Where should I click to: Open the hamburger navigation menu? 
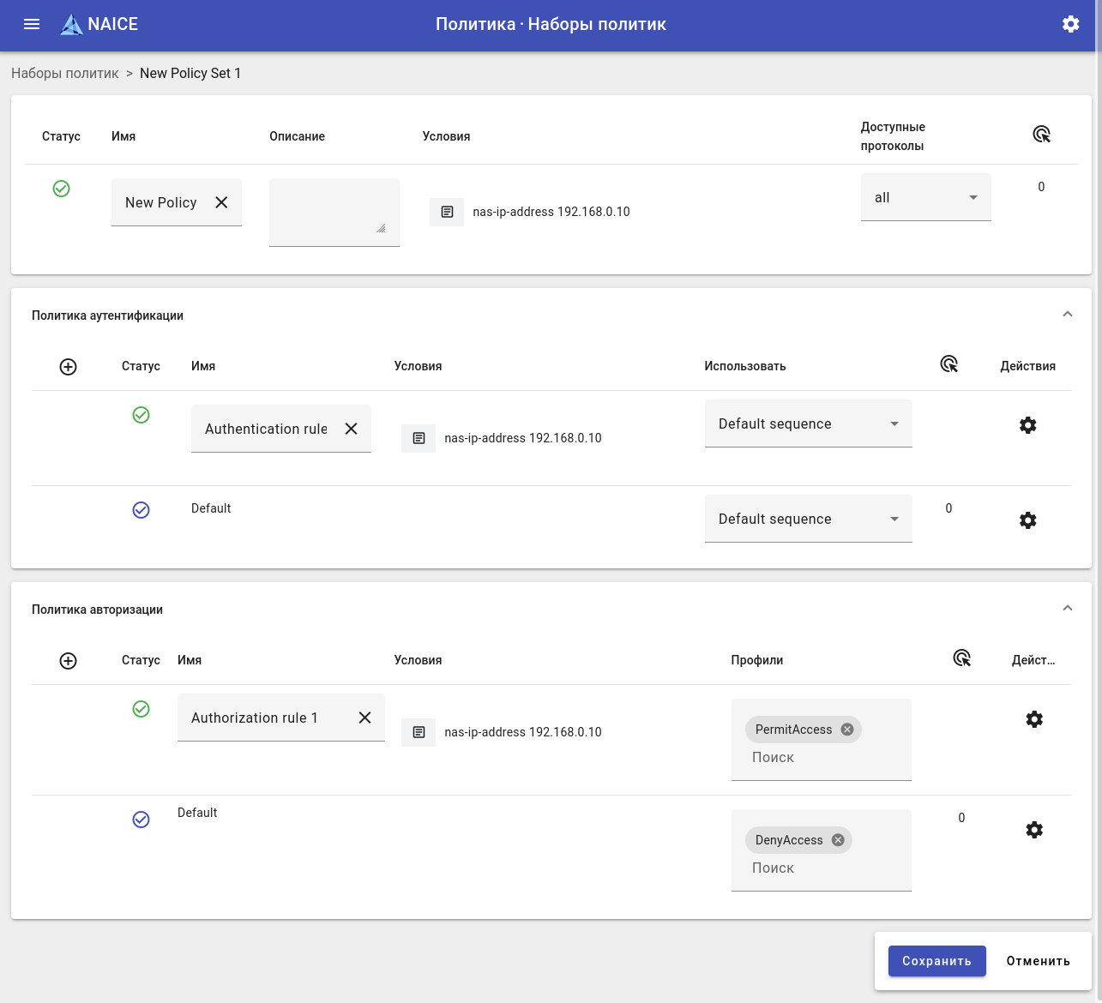pos(32,24)
